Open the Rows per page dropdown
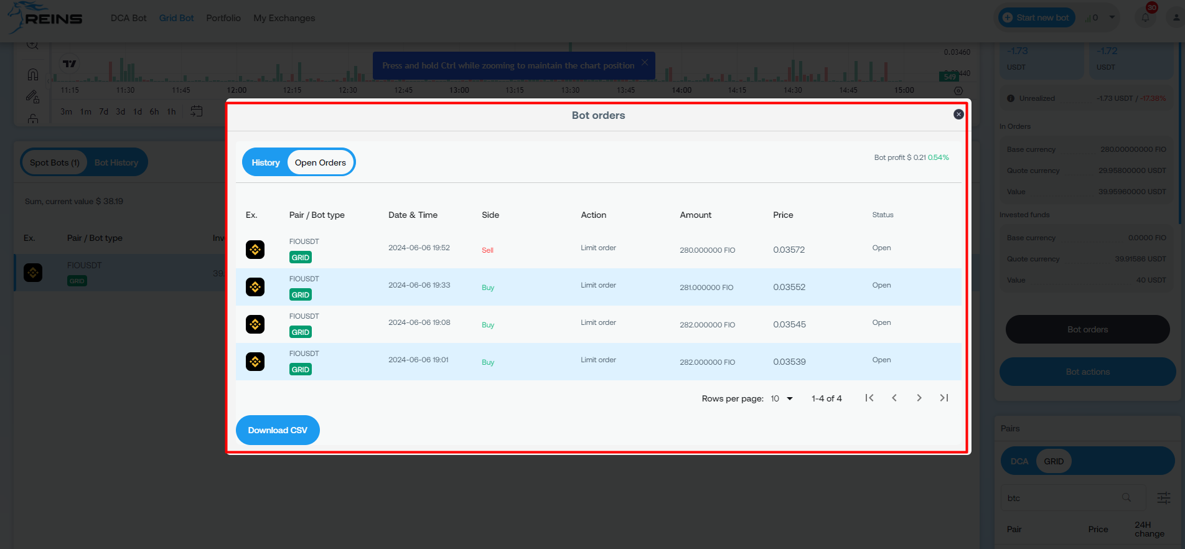Viewport: 1185px width, 549px height. click(782, 398)
